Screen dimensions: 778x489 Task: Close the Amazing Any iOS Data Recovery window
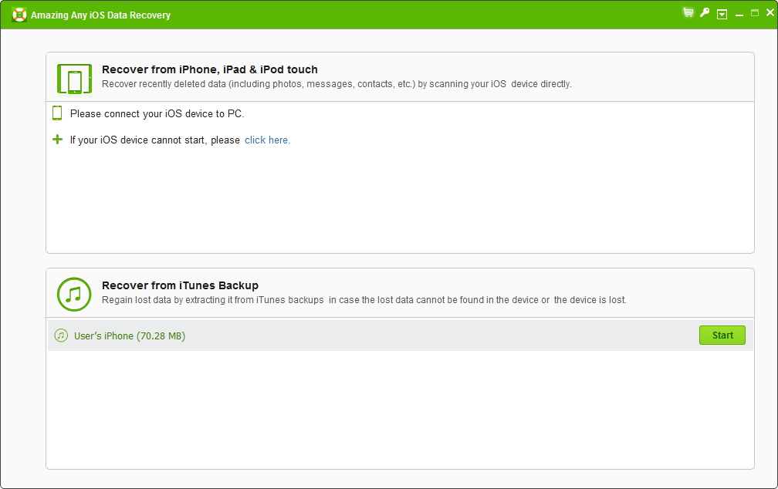pos(770,13)
